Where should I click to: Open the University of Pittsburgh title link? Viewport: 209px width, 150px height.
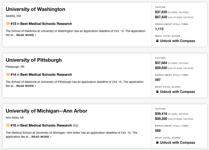point(34,60)
